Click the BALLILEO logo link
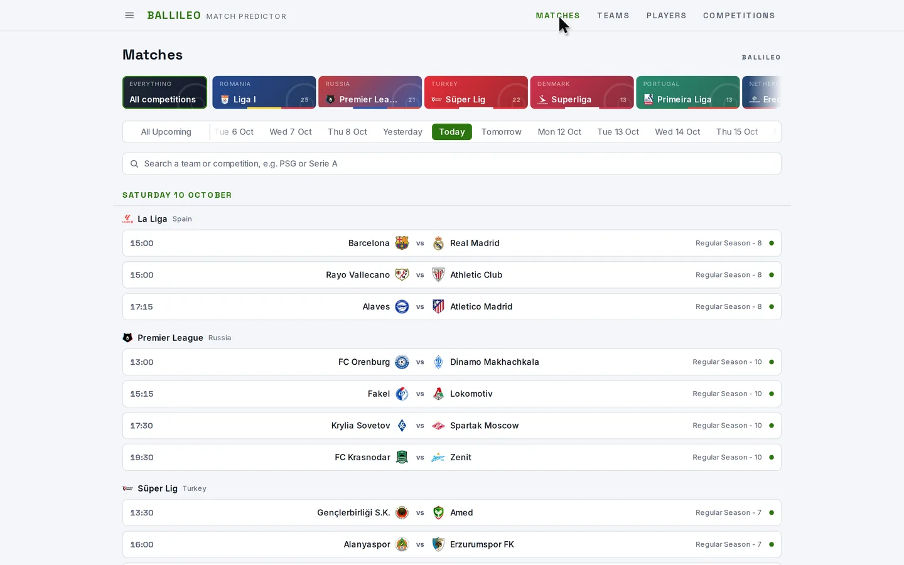The height and width of the screenshot is (565, 904). tap(174, 16)
